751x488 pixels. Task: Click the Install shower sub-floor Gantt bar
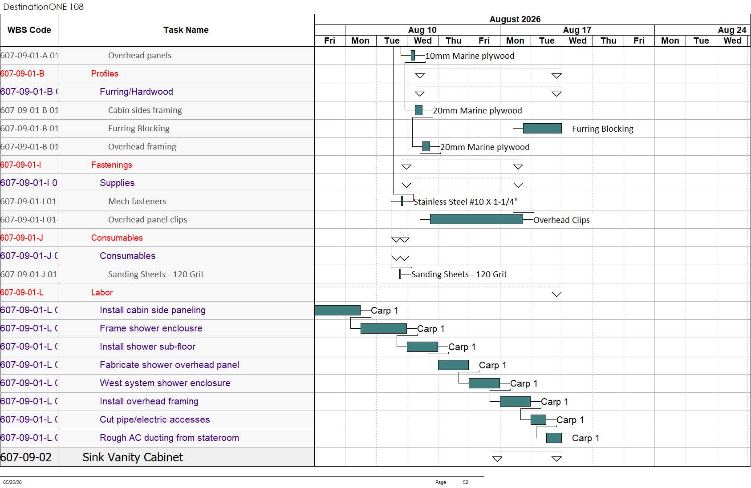coord(422,347)
